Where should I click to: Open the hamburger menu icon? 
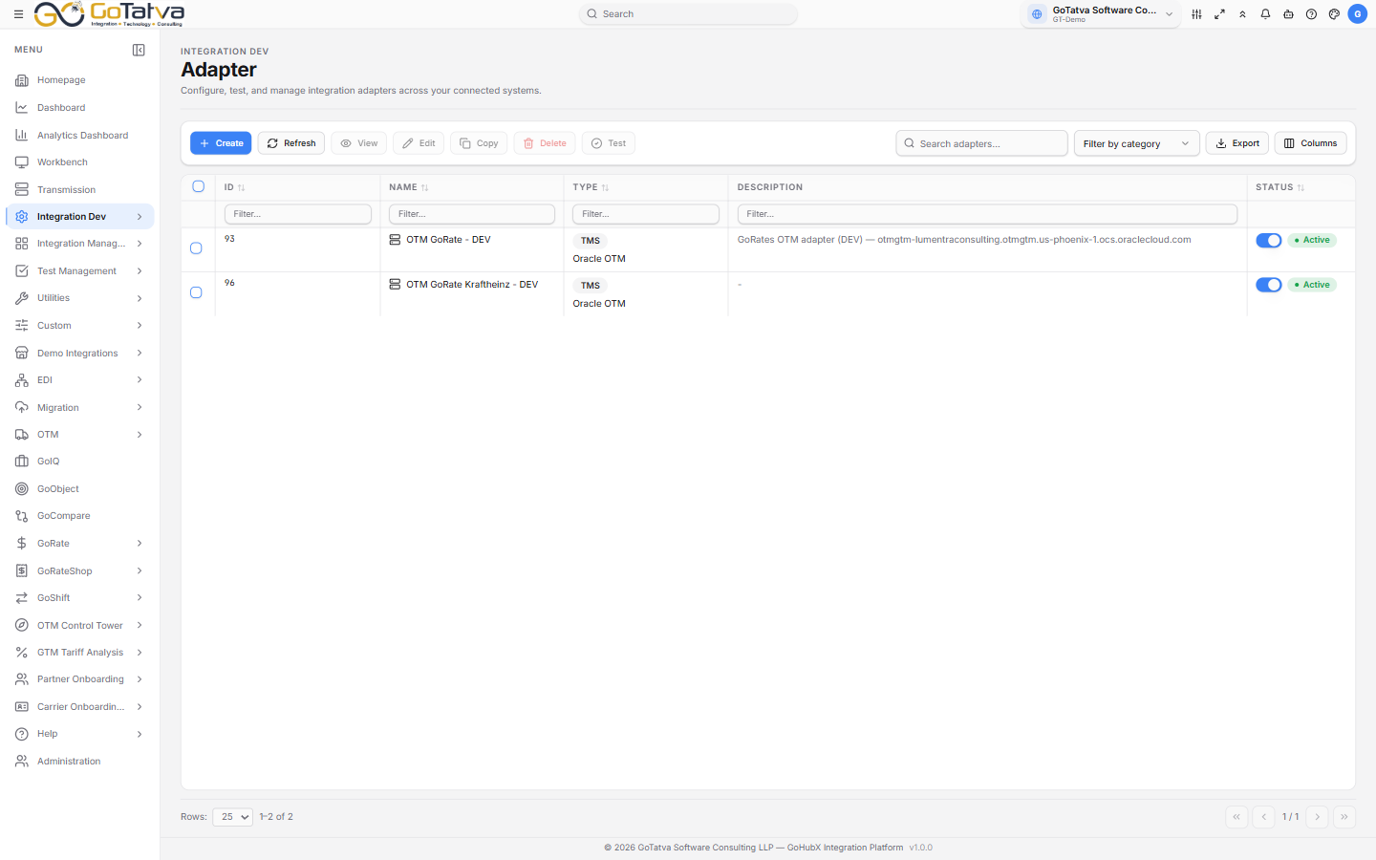pyautogui.click(x=18, y=14)
